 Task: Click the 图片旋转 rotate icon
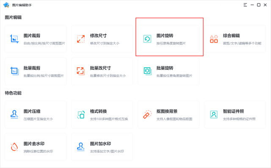(x=147, y=39)
